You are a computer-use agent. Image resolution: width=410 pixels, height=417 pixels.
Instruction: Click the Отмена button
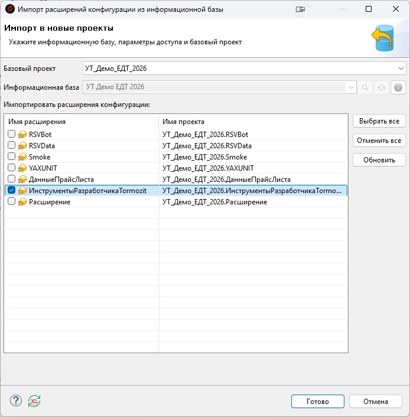[x=375, y=401]
